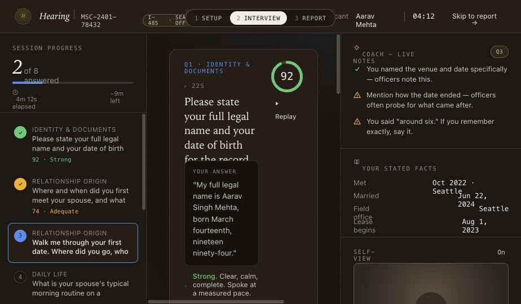The height and width of the screenshot is (304, 521).
Task: Click the Coach Live Notes sparkle icon
Action: 356,47
